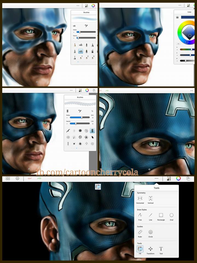This screenshot has width=197, height=263.
Task: Select brush preset numbered 2
Action: pyautogui.click(x=87, y=57)
